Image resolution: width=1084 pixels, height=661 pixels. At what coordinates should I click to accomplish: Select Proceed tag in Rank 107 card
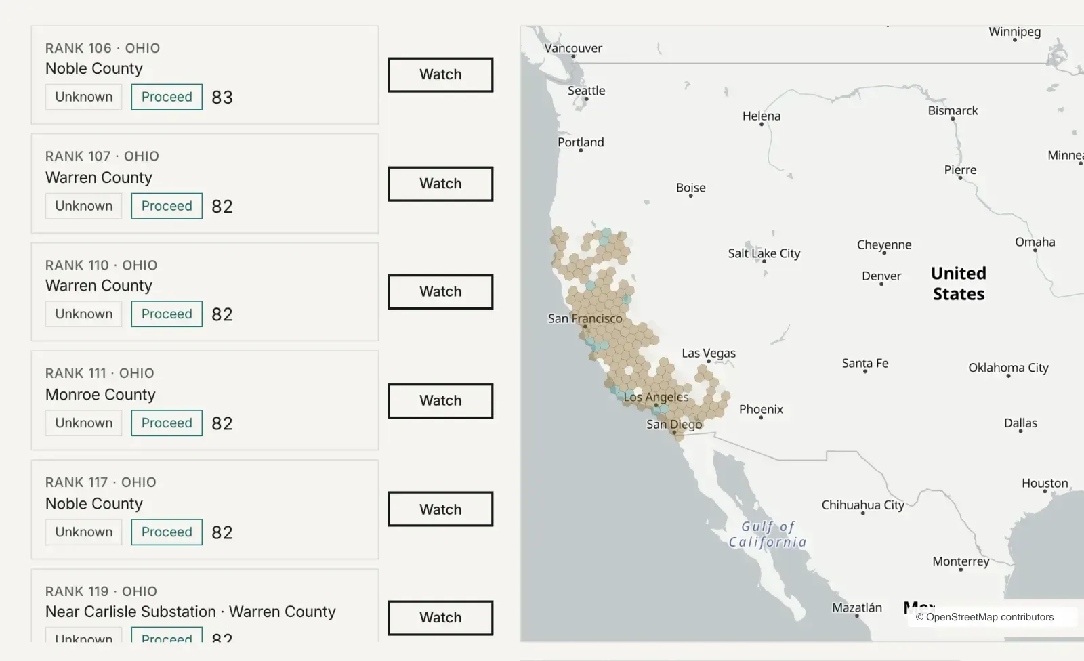(x=167, y=206)
